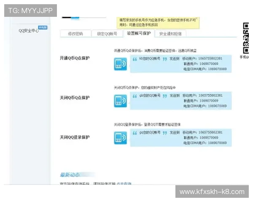Open the 修改密码 tab
This screenshot has height=202, width=253.
coord(75,34)
